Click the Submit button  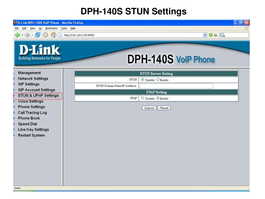pos(149,108)
